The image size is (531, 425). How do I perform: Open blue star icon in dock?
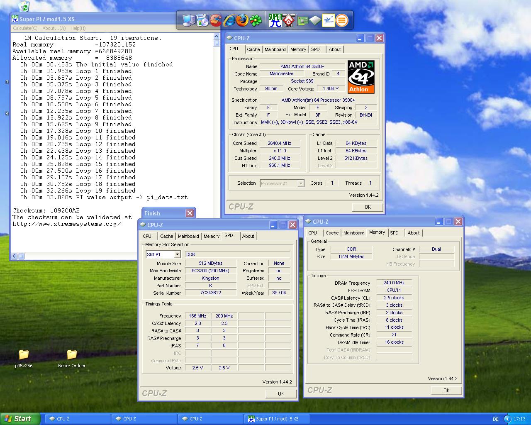click(328, 20)
